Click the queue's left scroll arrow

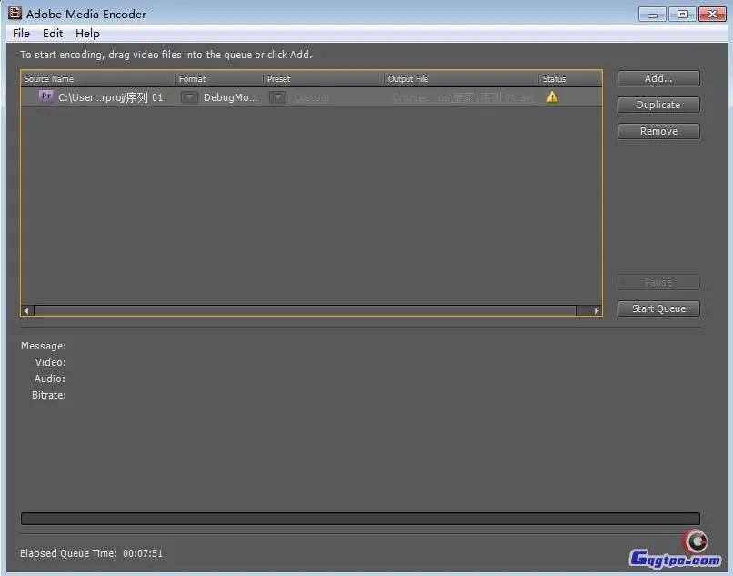tap(26, 310)
